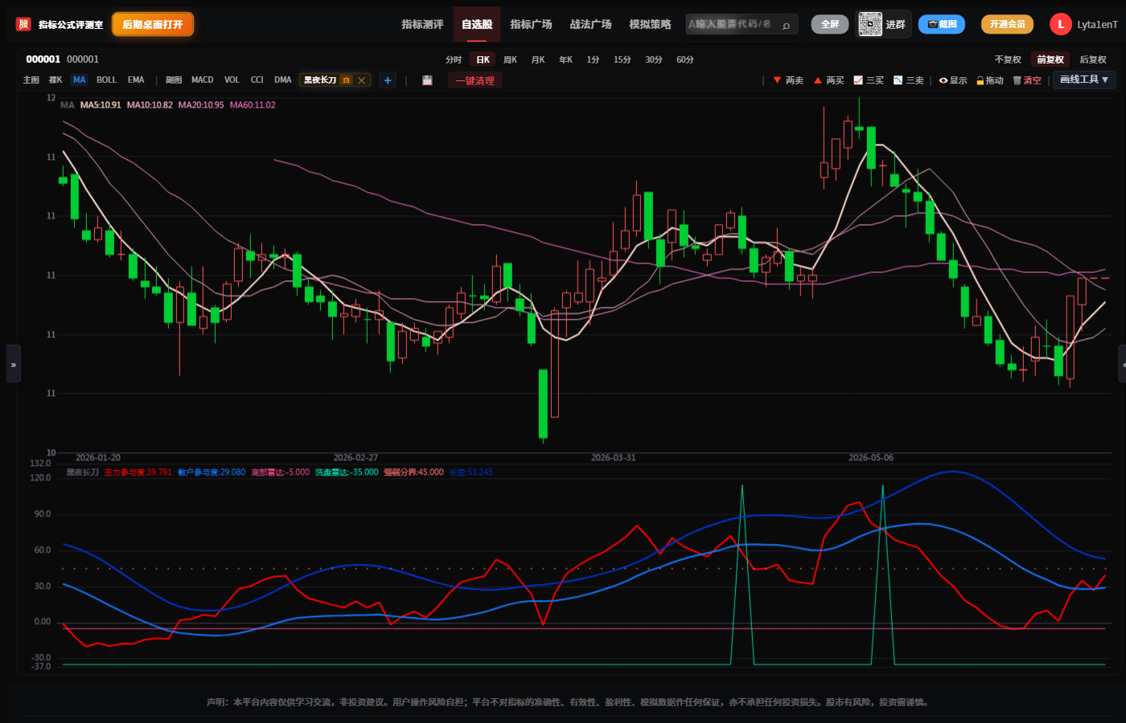
Task: Click the save floppy disk icon
Action: [427, 80]
